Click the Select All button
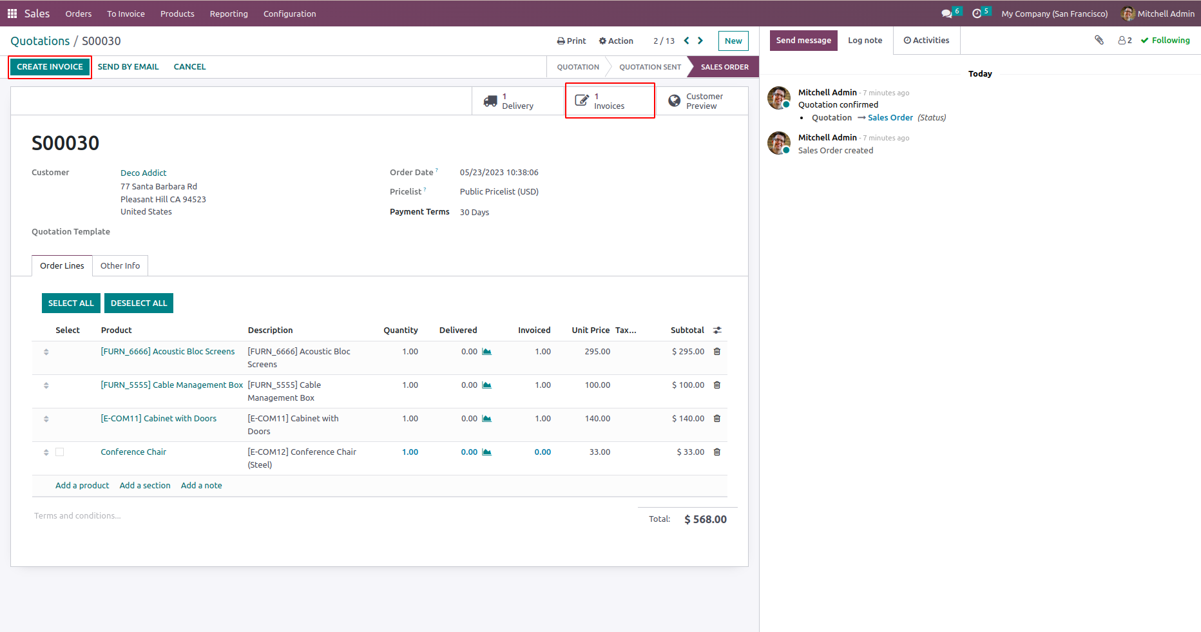This screenshot has height=632, width=1201. click(71, 303)
